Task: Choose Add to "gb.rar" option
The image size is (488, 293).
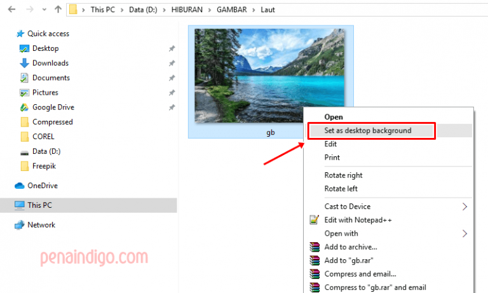Action: click(x=349, y=261)
